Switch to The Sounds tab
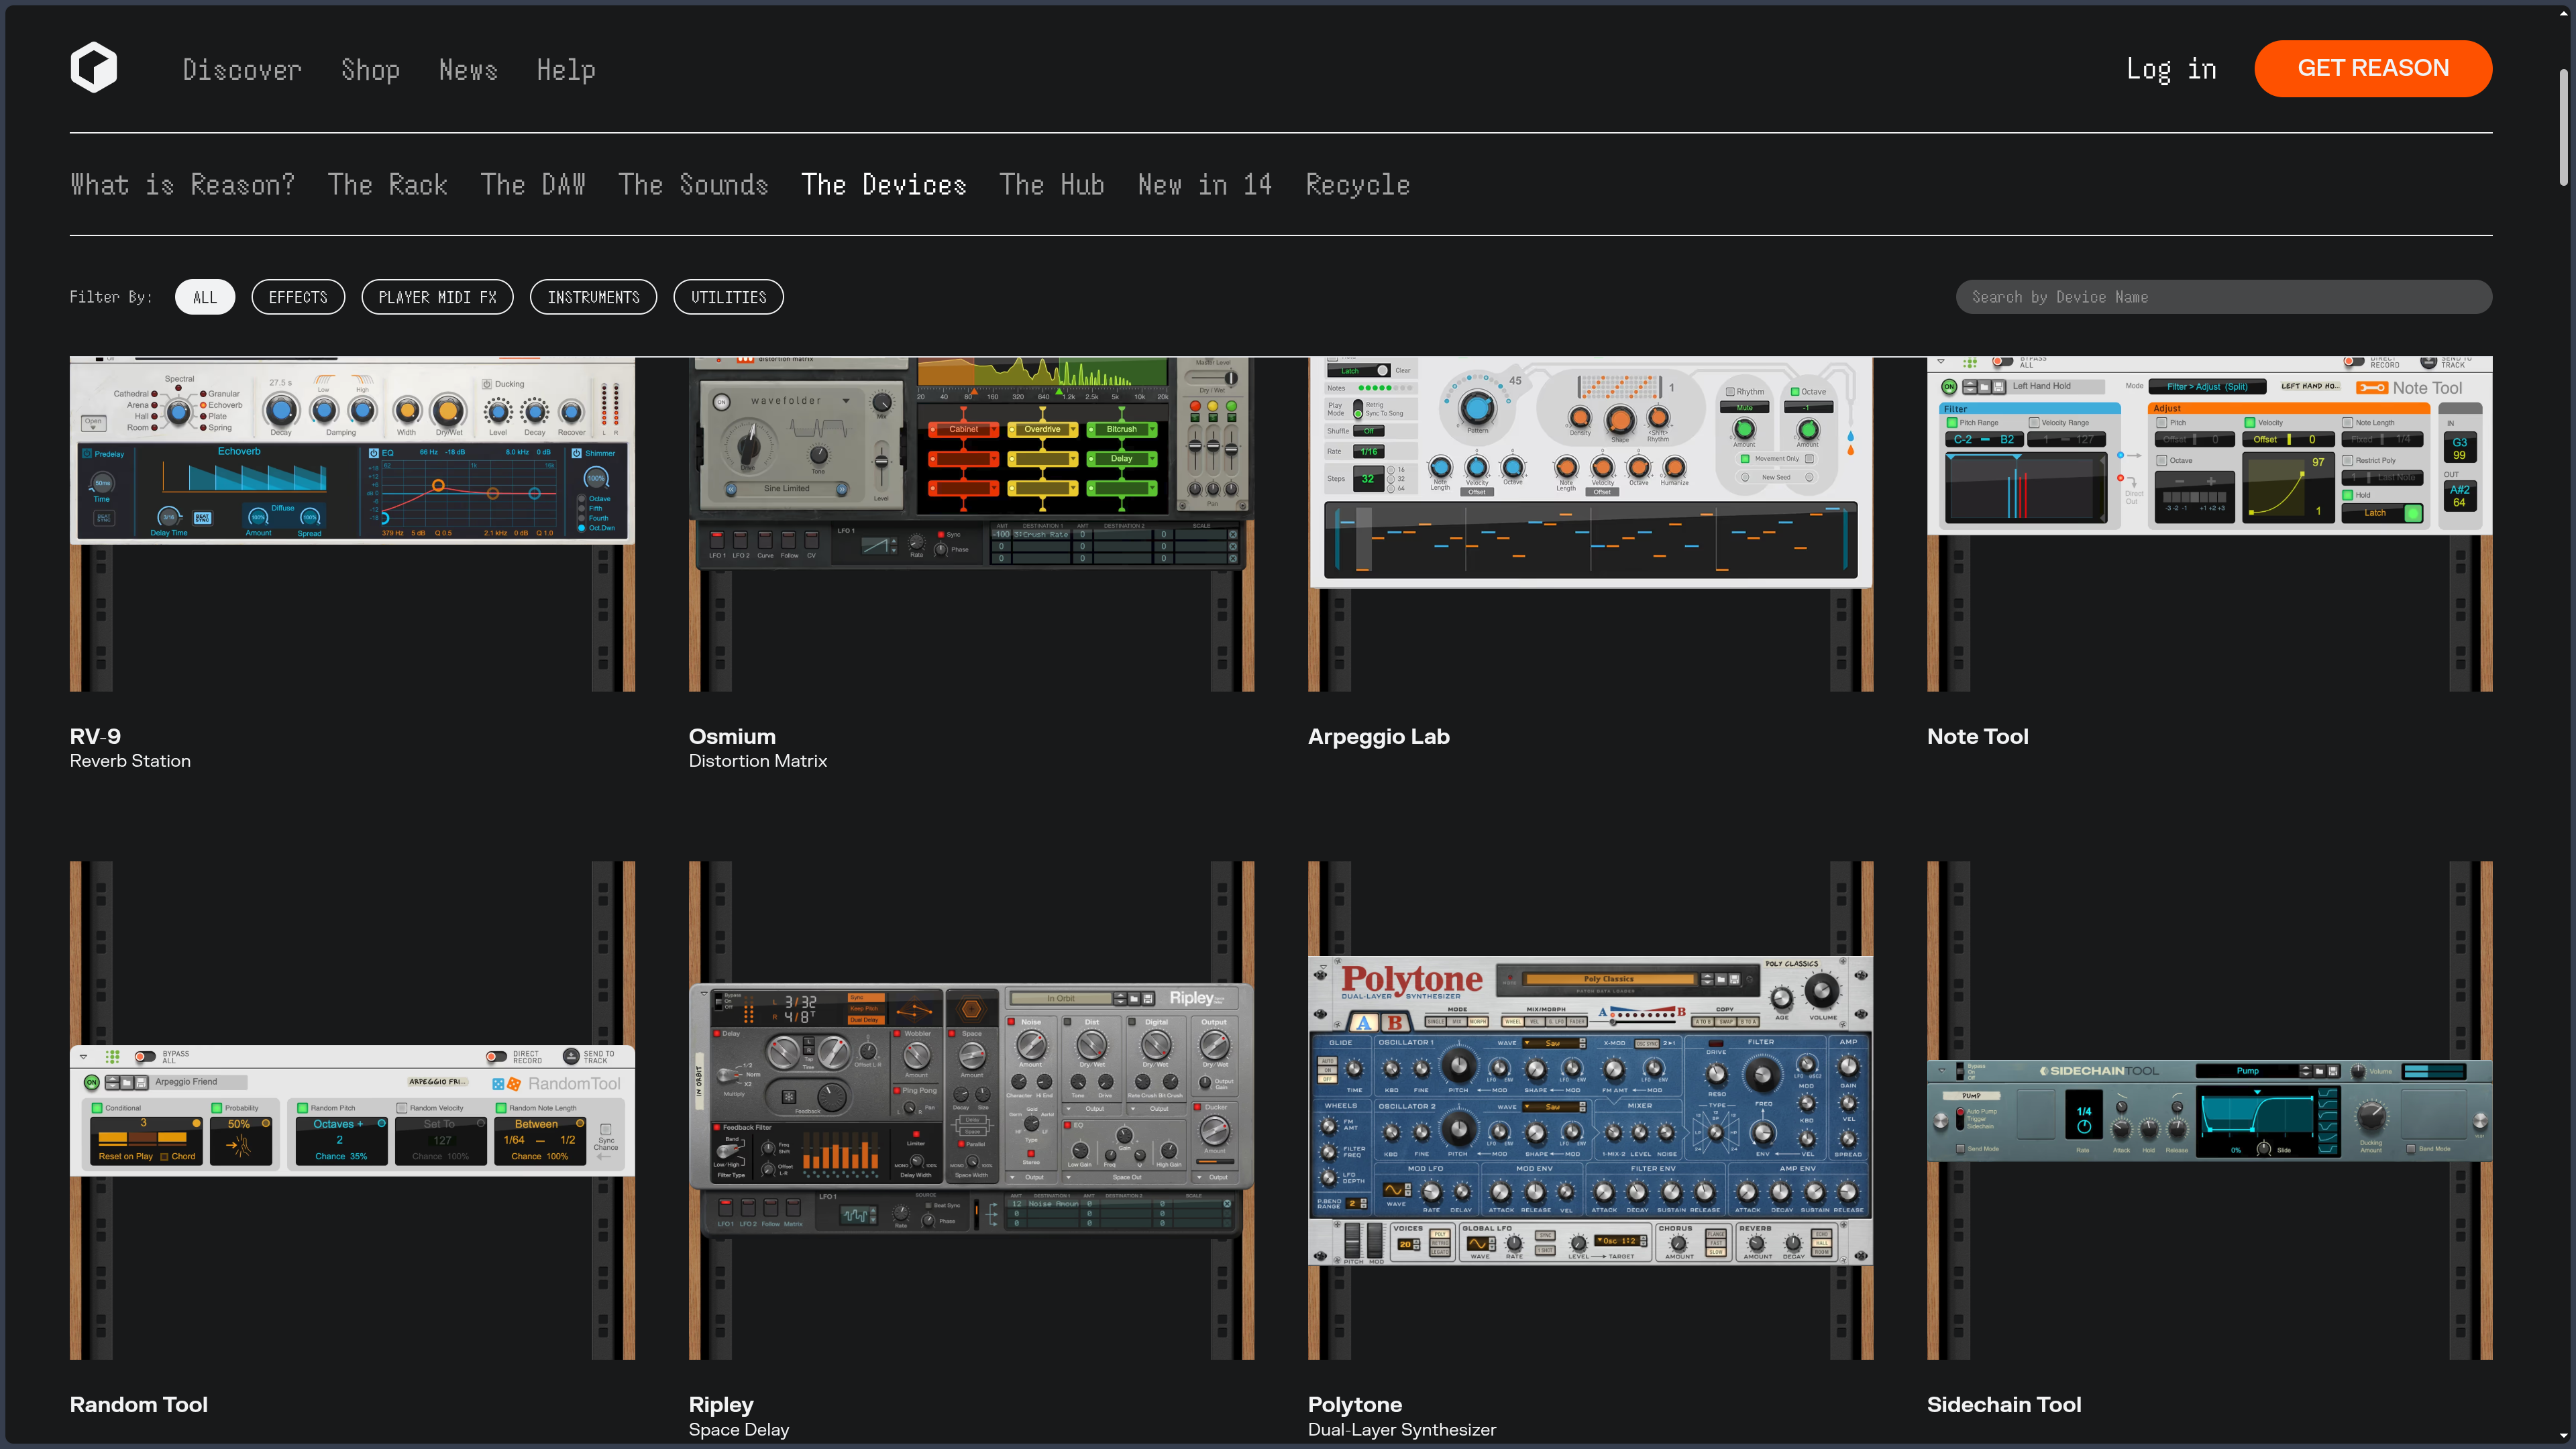 pos(693,185)
